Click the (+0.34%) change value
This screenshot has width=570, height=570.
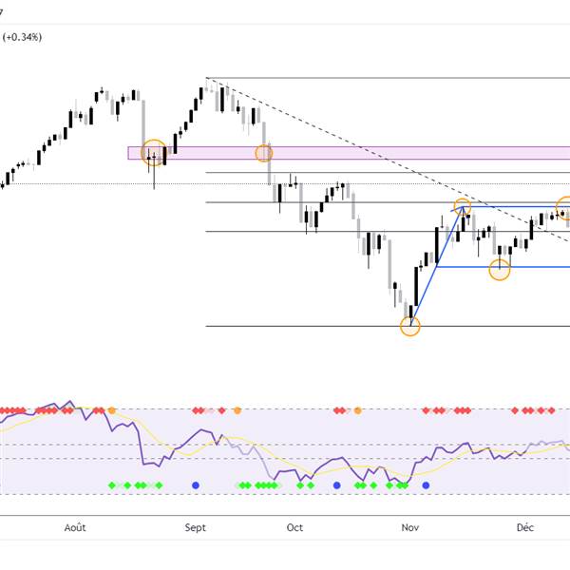(x=22, y=37)
